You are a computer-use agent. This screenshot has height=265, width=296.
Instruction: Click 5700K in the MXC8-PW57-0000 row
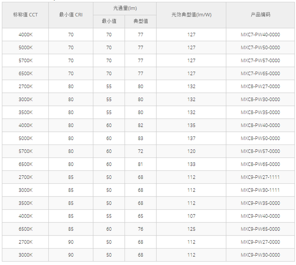click(x=26, y=151)
